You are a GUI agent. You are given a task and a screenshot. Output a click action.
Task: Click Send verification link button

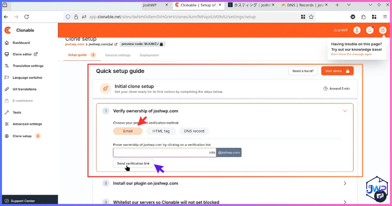(133, 163)
